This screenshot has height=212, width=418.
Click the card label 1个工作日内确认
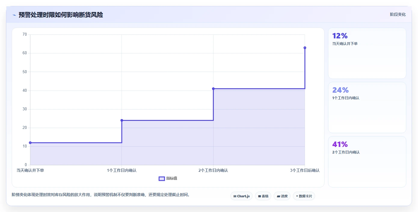click(x=346, y=98)
